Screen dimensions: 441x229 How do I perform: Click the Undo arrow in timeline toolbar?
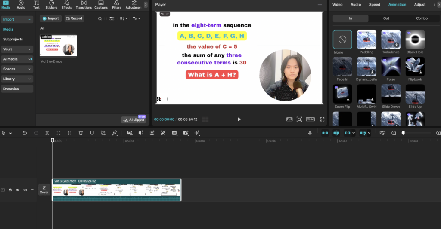point(25,133)
